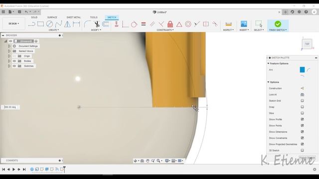The height and width of the screenshot is (179, 319).
Task: Apply the Equal constraint
Action: 144,24
